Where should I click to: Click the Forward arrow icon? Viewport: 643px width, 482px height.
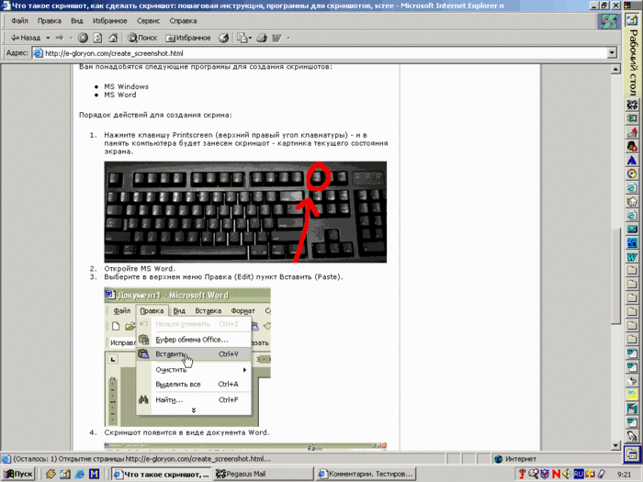pyautogui.click(x=60, y=38)
